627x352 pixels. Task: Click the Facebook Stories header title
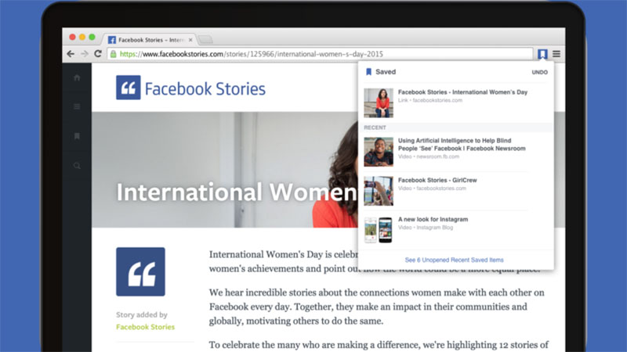[x=205, y=88]
